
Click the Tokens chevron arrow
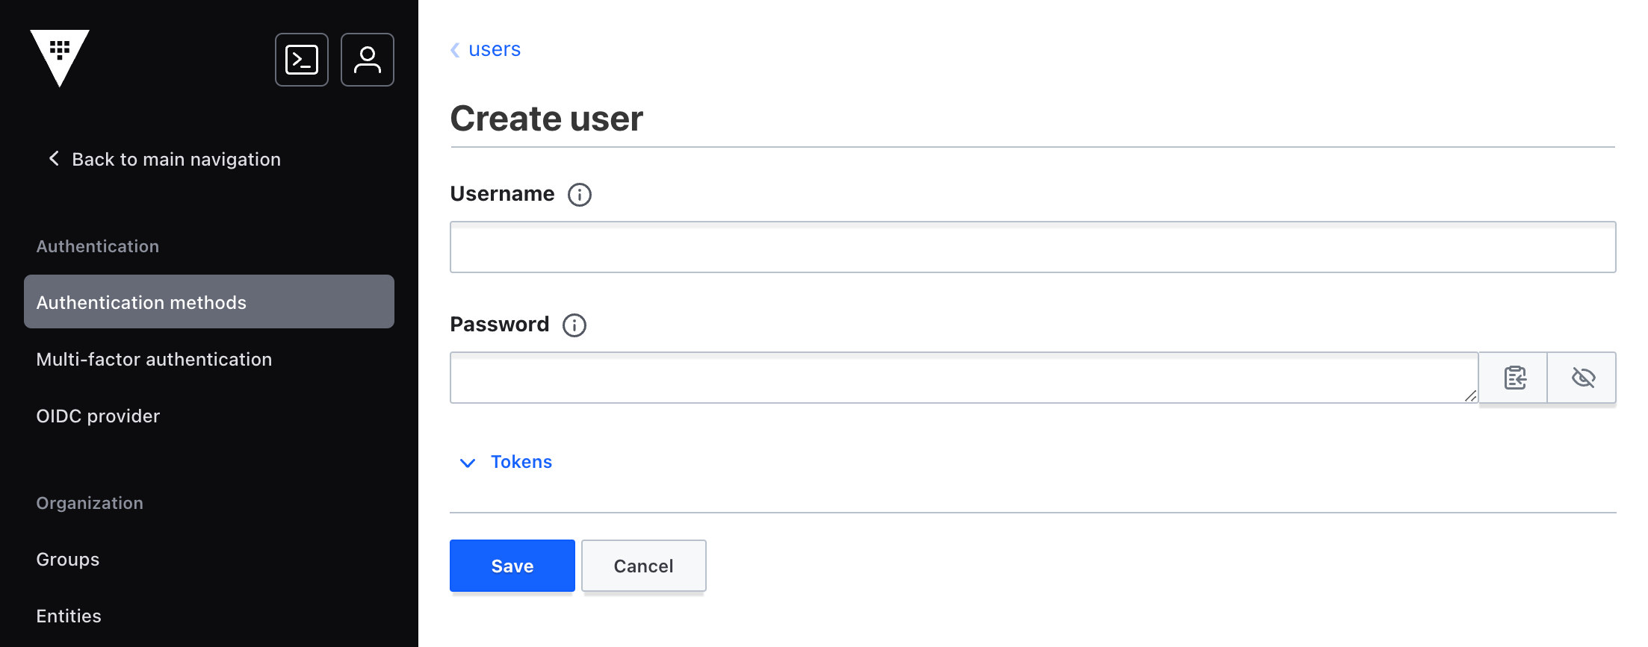[468, 463]
